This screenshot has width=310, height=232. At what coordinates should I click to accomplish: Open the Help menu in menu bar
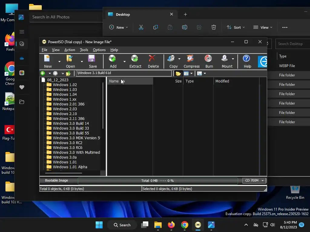(x=114, y=50)
